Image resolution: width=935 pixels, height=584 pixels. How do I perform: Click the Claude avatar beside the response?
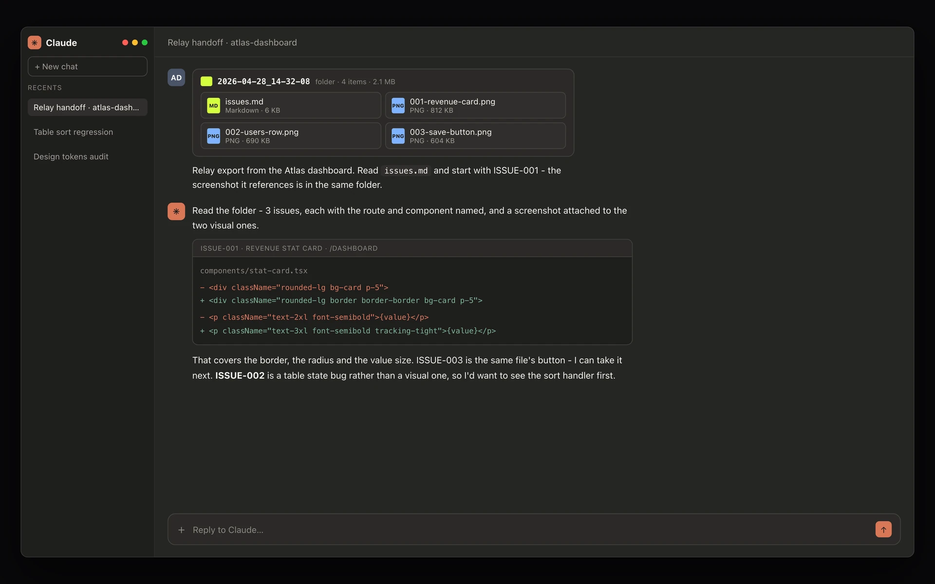pyautogui.click(x=176, y=211)
